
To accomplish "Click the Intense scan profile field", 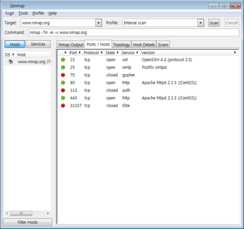I will (160, 23).
